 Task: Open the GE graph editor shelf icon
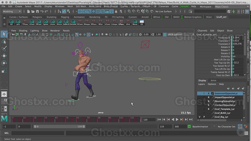point(142,23)
